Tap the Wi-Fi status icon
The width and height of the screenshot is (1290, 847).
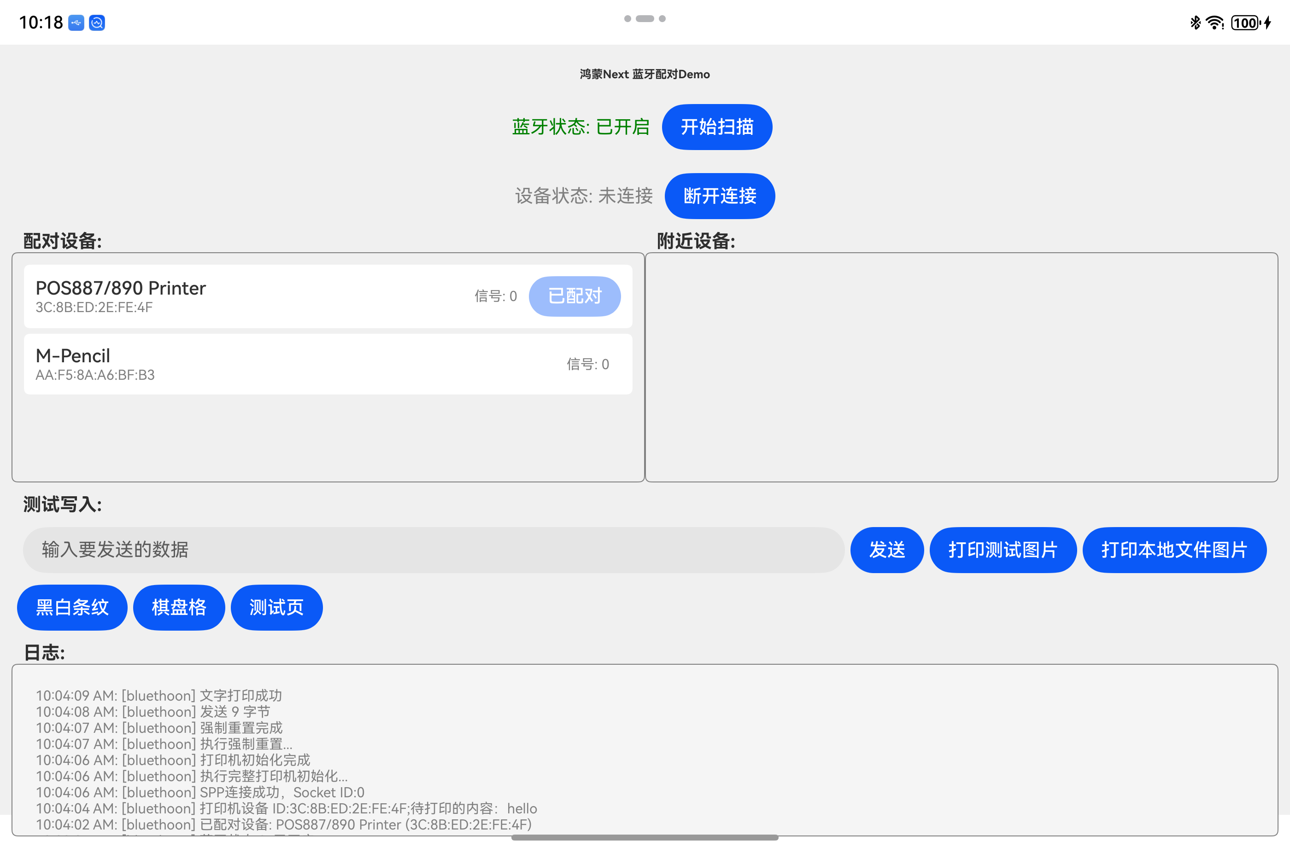pos(1215,23)
